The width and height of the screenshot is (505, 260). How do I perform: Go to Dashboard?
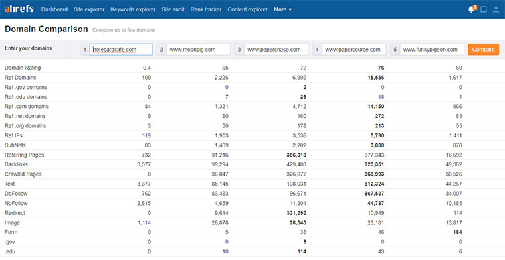(54, 9)
